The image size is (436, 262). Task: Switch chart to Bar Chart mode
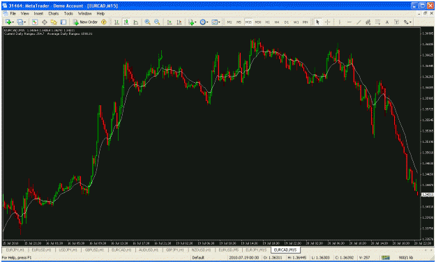coord(116,22)
